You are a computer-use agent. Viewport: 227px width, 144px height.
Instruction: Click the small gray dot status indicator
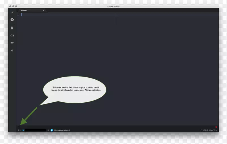click(49, 130)
